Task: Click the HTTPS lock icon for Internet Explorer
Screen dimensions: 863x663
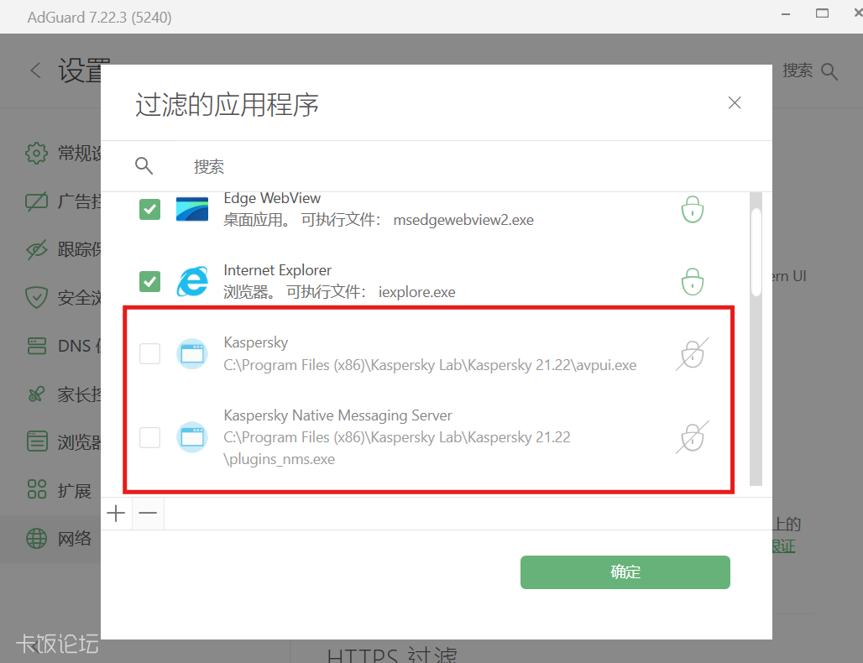Action: click(x=692, y=280)
